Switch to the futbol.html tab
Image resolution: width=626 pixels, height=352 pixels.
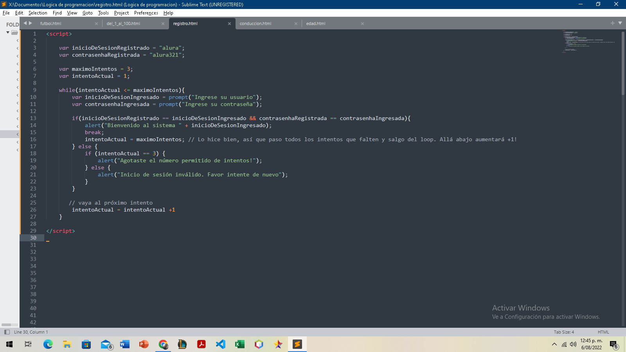click(x=51, y=23)
